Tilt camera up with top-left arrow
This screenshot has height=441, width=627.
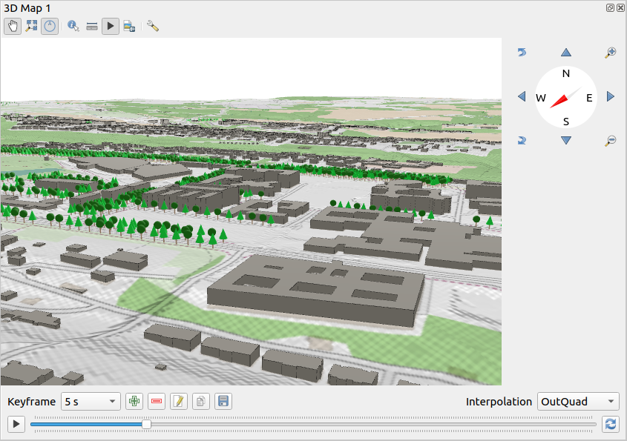[x=522, y=53]
